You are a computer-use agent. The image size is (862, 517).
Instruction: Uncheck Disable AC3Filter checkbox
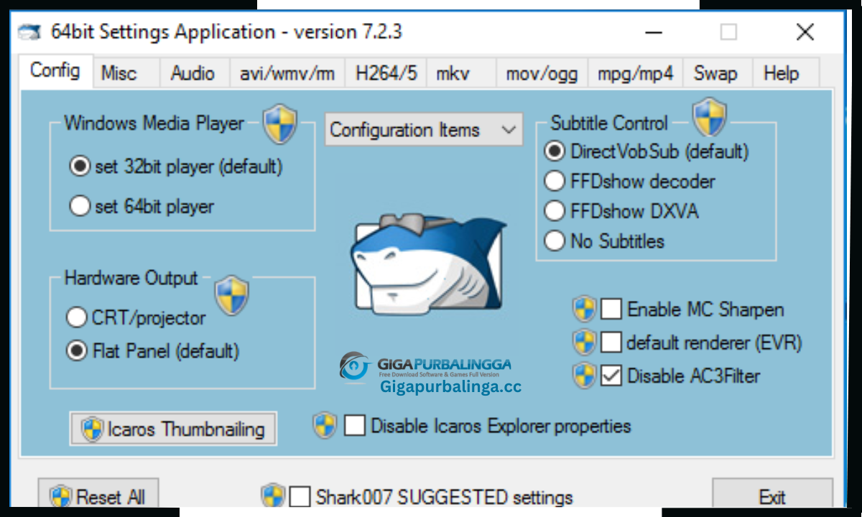611,375
